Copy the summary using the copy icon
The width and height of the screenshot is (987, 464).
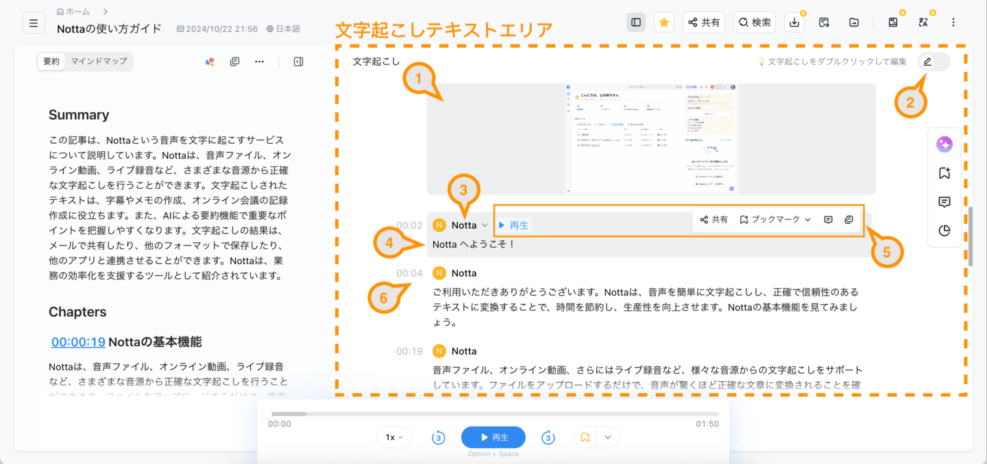(x=235, y=62)
